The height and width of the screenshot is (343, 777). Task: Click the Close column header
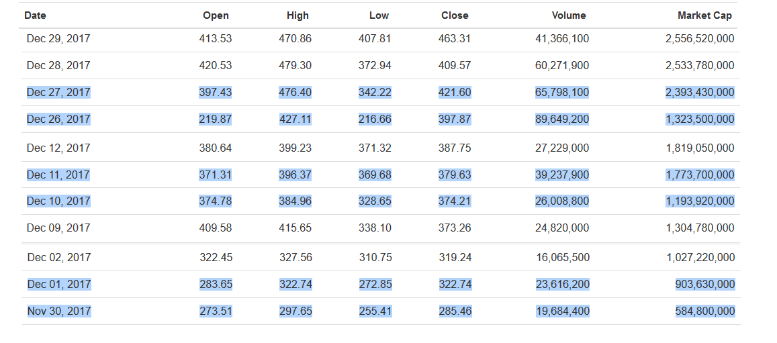(455, 15)
